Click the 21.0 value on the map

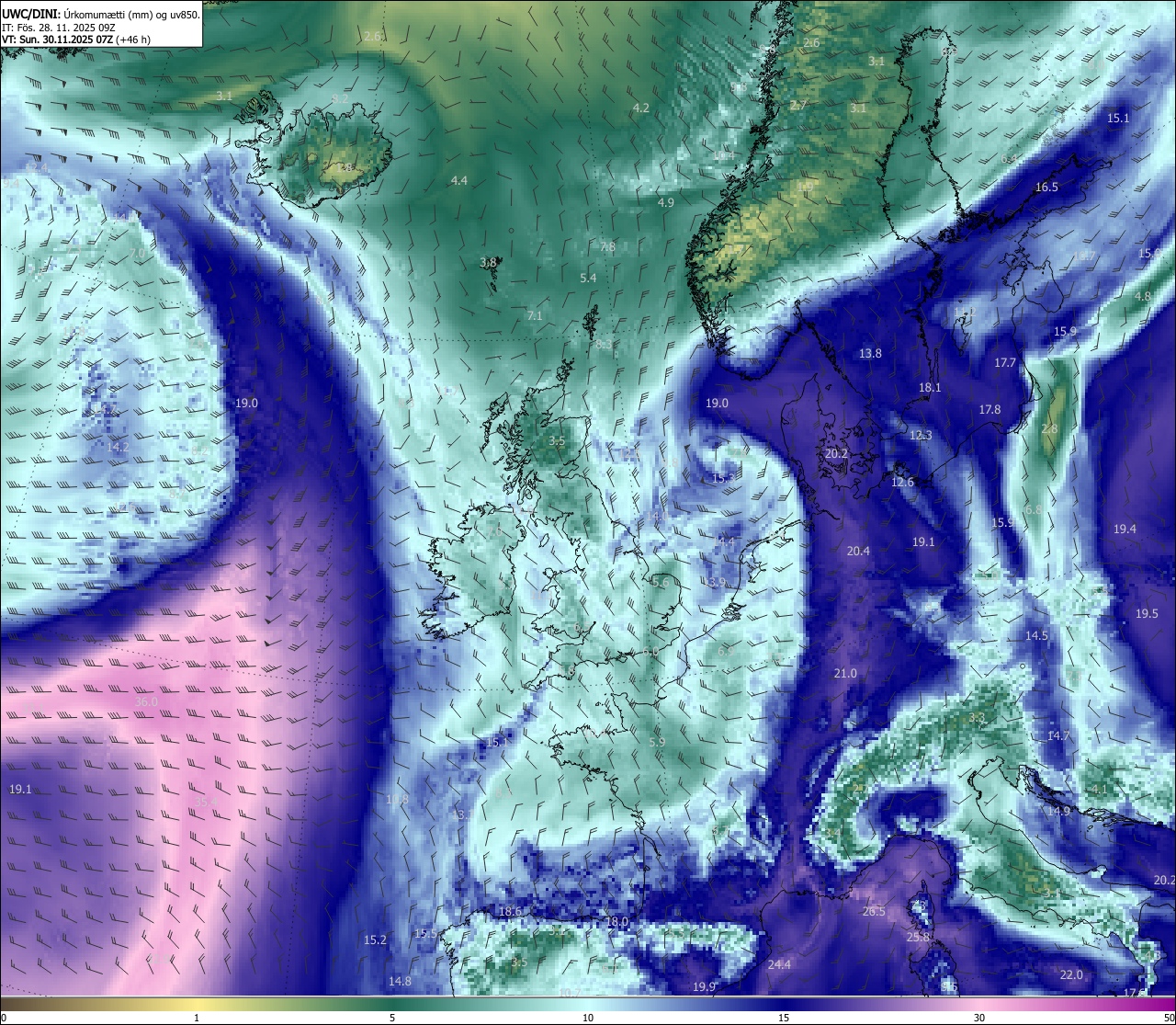pyautogui.click(x=845, y=673)
